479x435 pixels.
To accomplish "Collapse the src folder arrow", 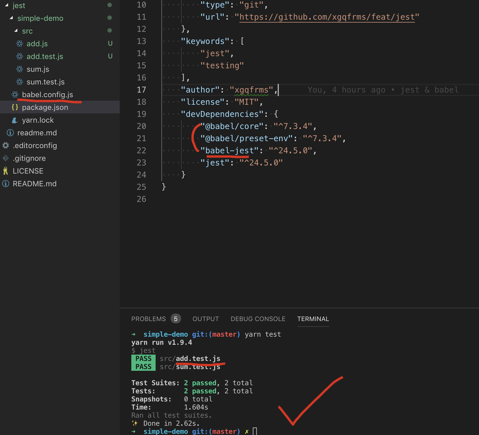I will pos(16,31).
